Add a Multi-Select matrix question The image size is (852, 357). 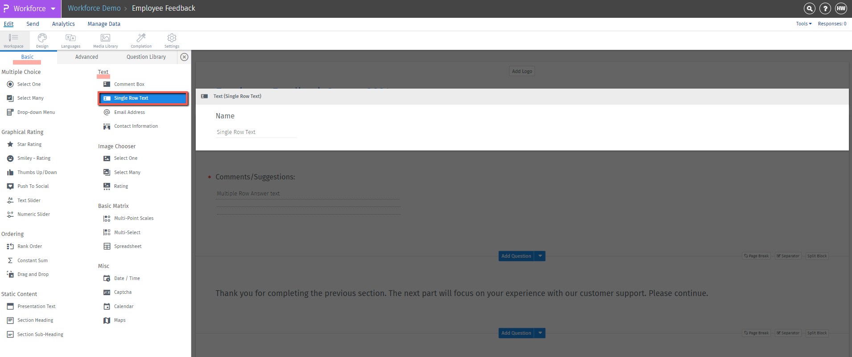click(122, 232)
